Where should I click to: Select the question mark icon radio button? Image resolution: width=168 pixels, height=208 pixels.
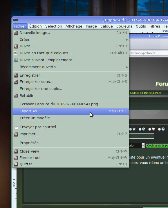point(159,129)
